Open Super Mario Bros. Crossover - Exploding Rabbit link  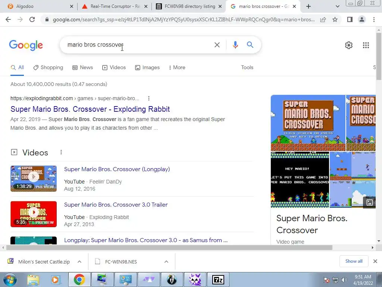coord(90,109)
